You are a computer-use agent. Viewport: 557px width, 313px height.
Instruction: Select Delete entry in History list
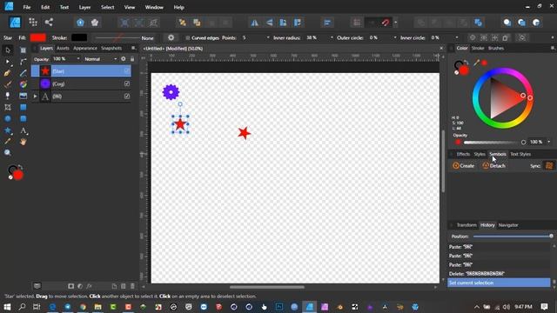tap(499, 274)
